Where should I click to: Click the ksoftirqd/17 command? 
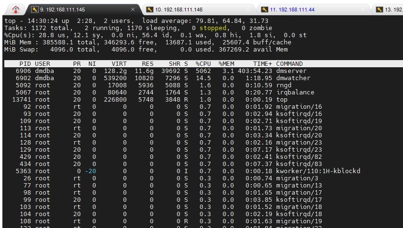pos(299,200)
